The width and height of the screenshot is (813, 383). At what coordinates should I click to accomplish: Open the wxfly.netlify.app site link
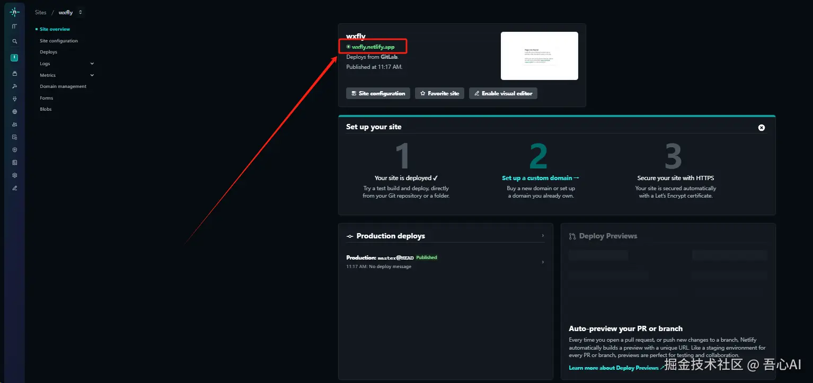(373, 47)
